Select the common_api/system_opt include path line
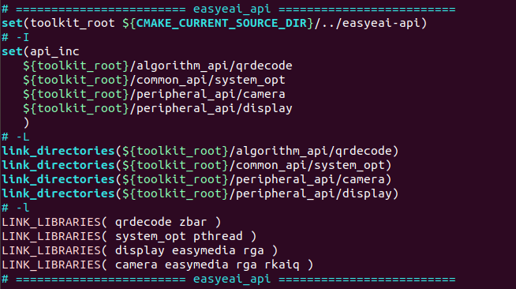Image resolution: width=516 pixels, height=289 pixels. (154, 80)
